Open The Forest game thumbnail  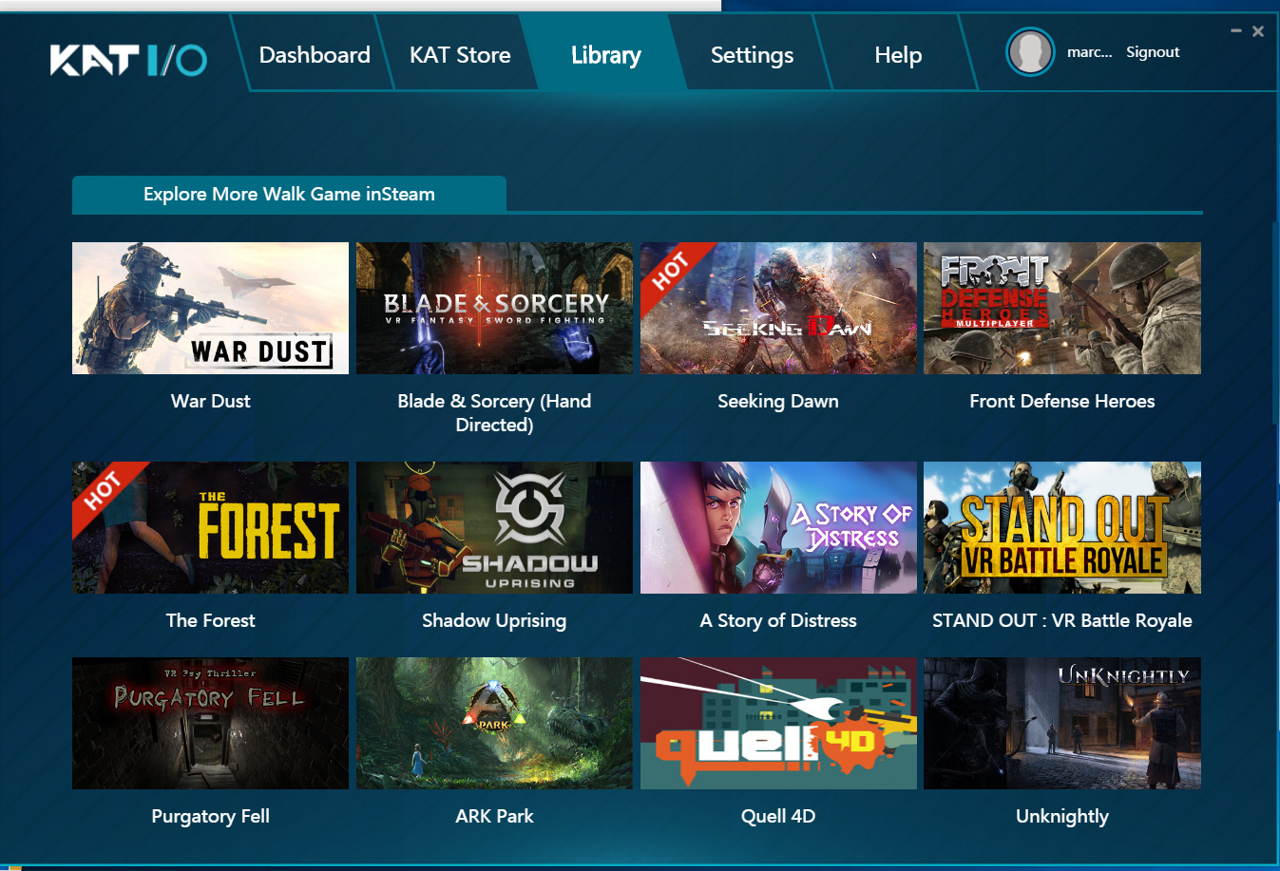pyautogui.click(x=210, y=527)
